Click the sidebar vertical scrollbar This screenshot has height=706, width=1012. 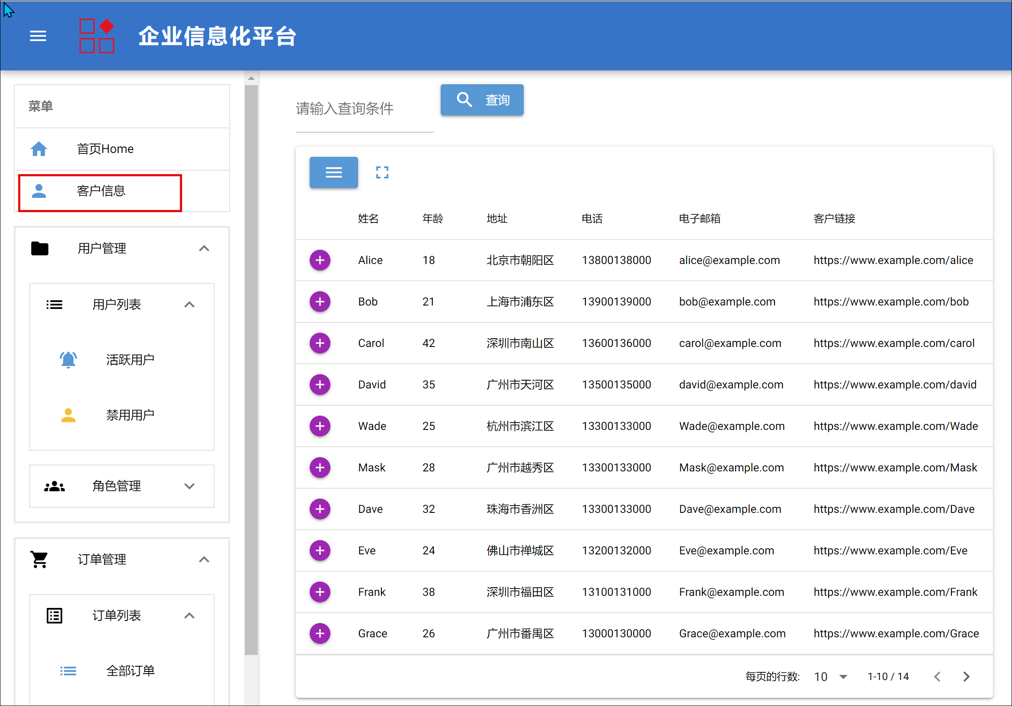[x=251, y=370]
